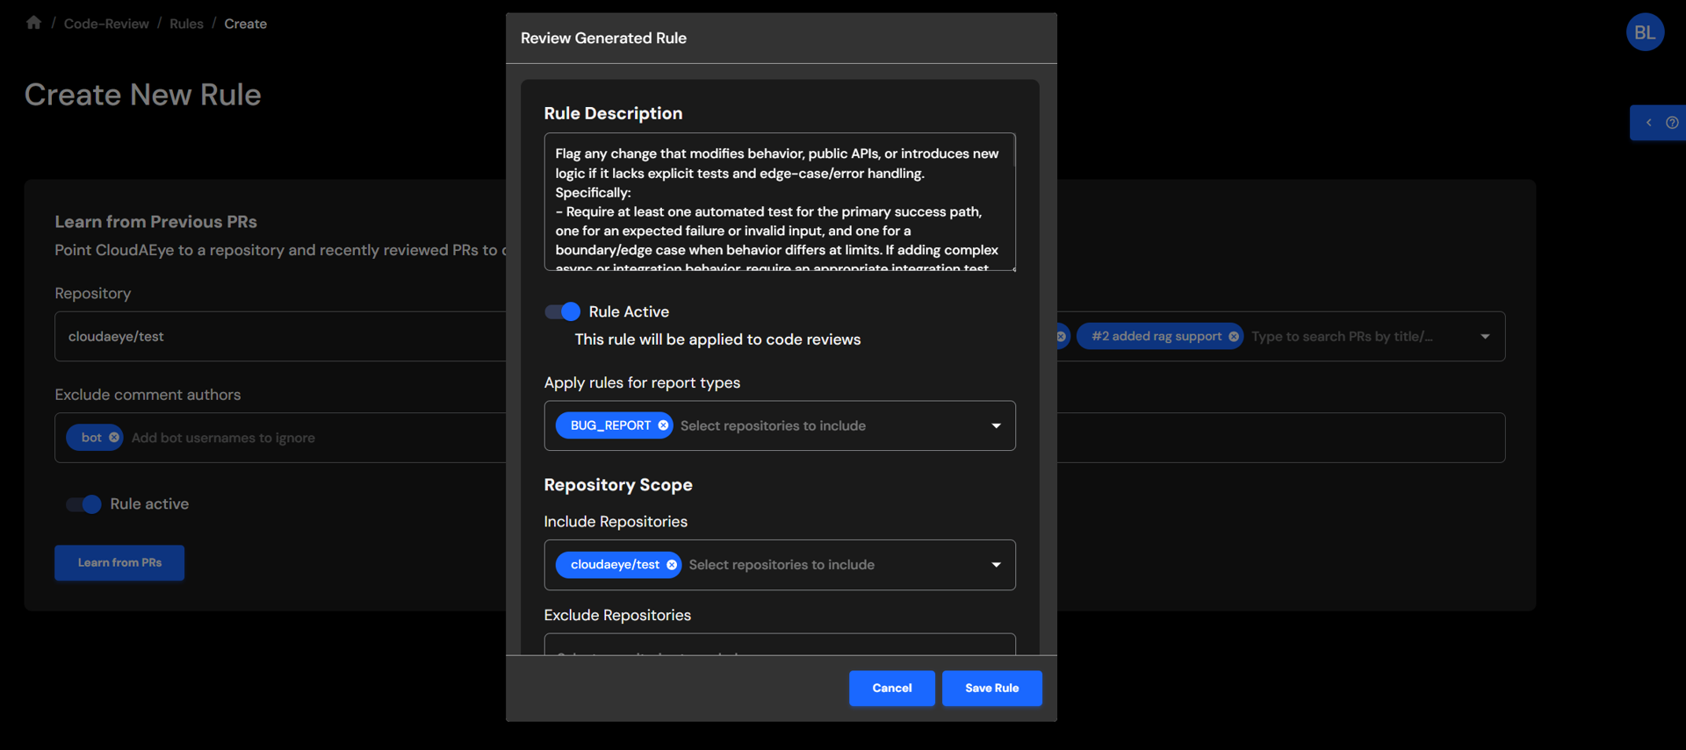
Task: Navigate to Rules breadcrumb item
Action: pos(186,24)
